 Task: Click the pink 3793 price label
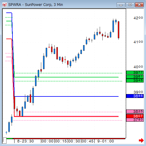coord(135,120)
